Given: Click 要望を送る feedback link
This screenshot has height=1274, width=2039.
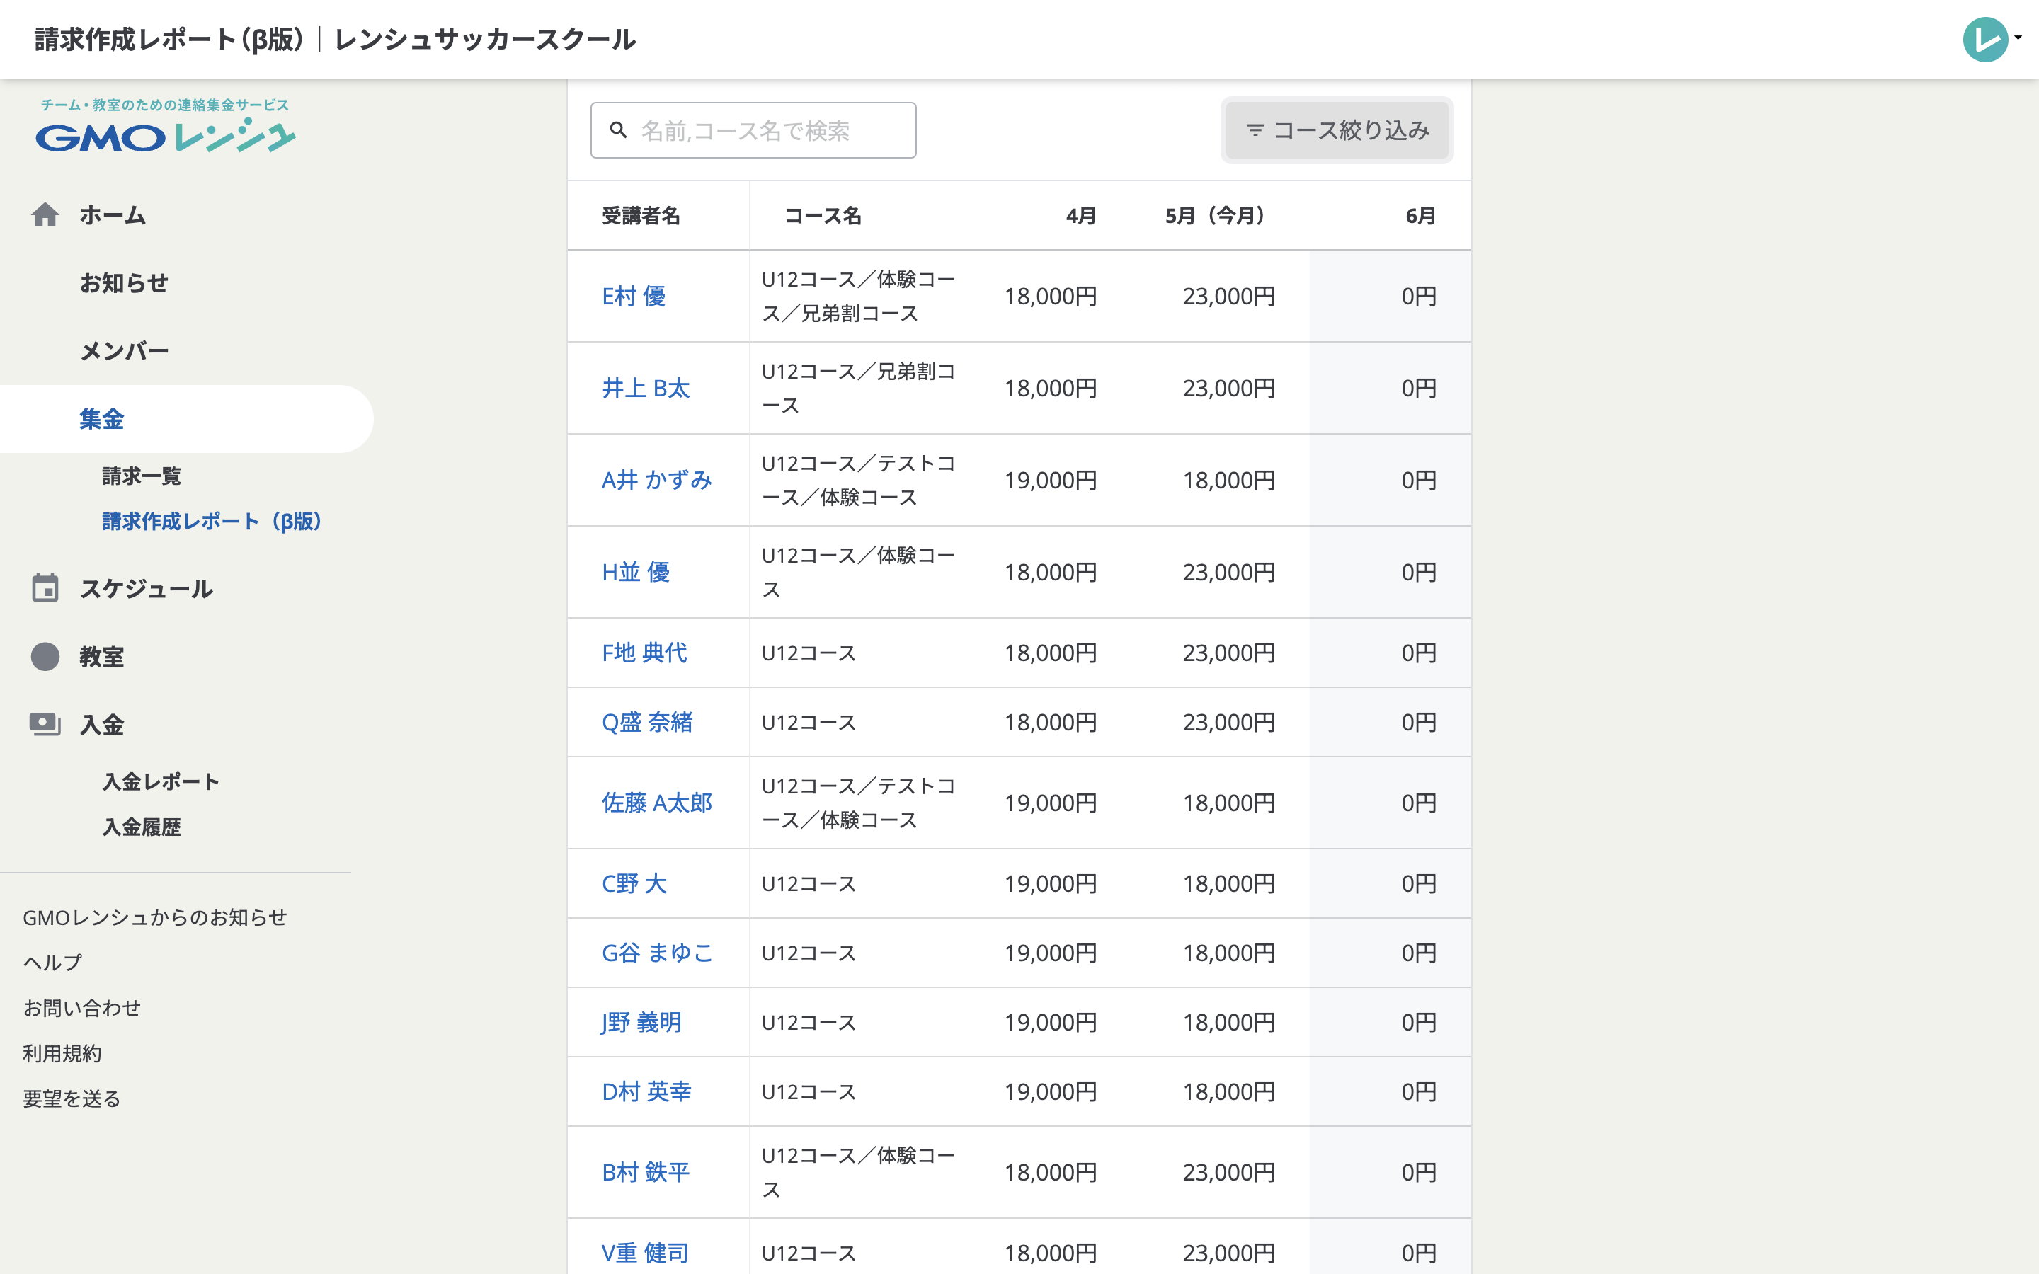Looking at the screenshot, I should click(71, 1098).
